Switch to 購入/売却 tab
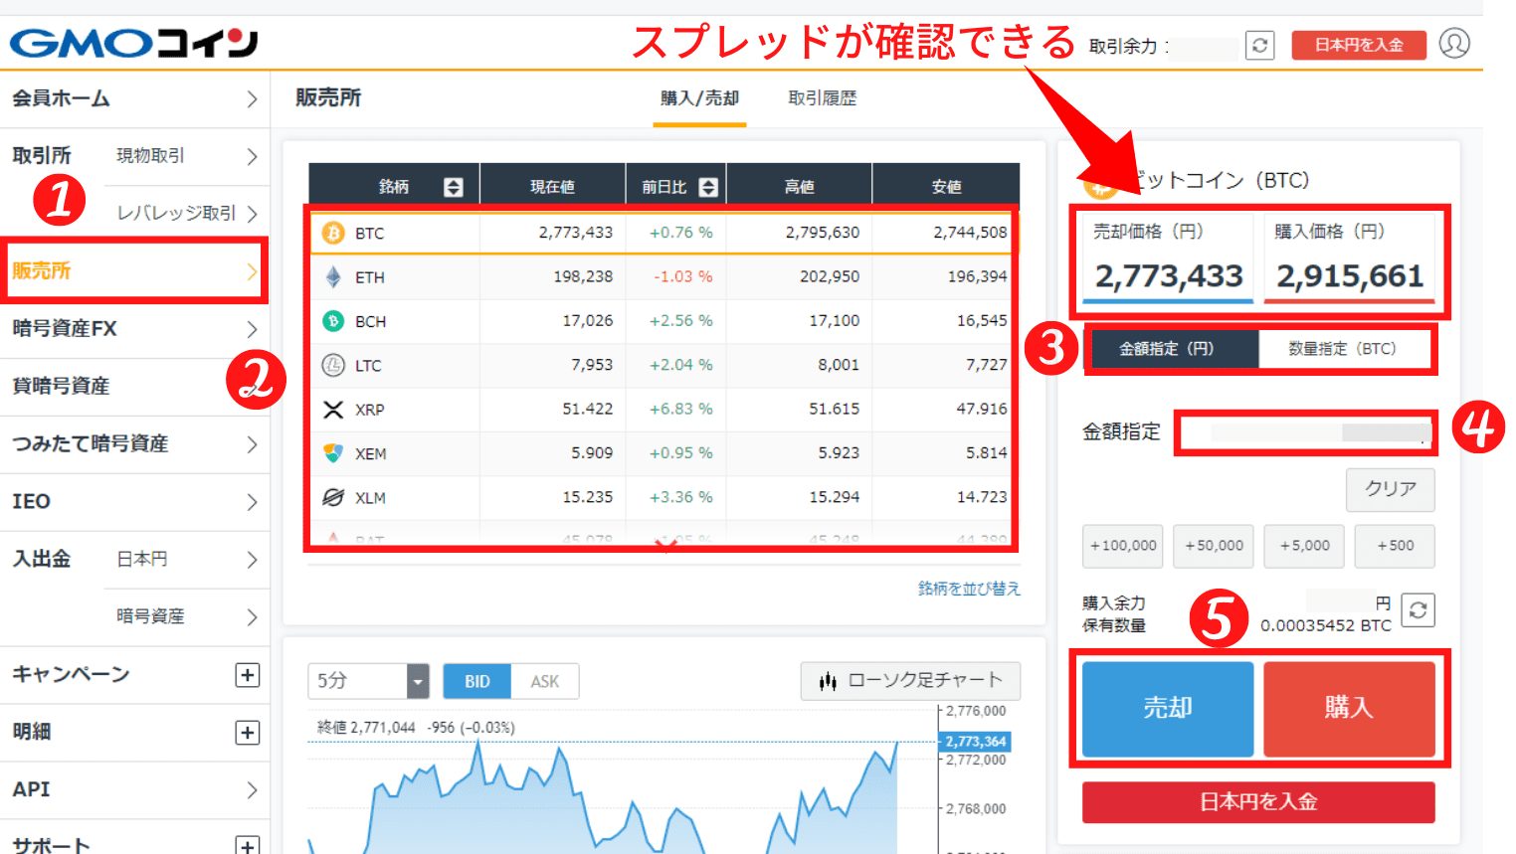The width and height of the screenshot is (1516, 854). [699, 98]
